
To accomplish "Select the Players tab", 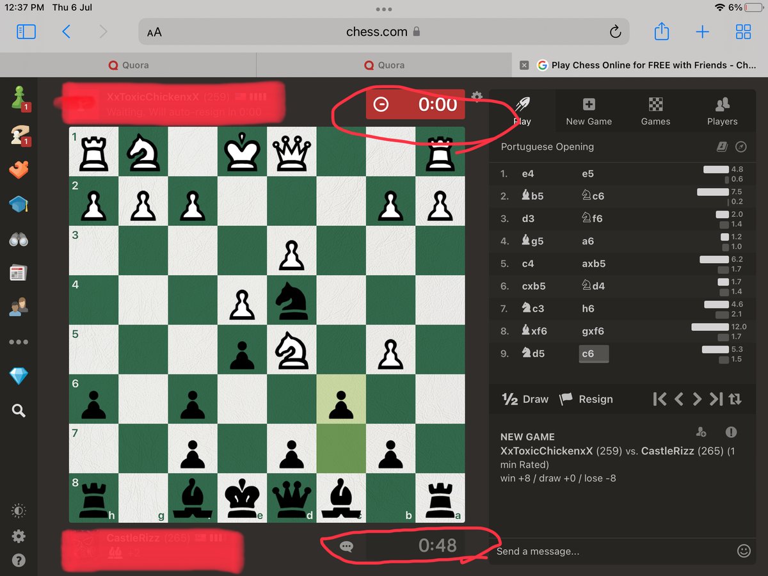I will coord(722,111).
